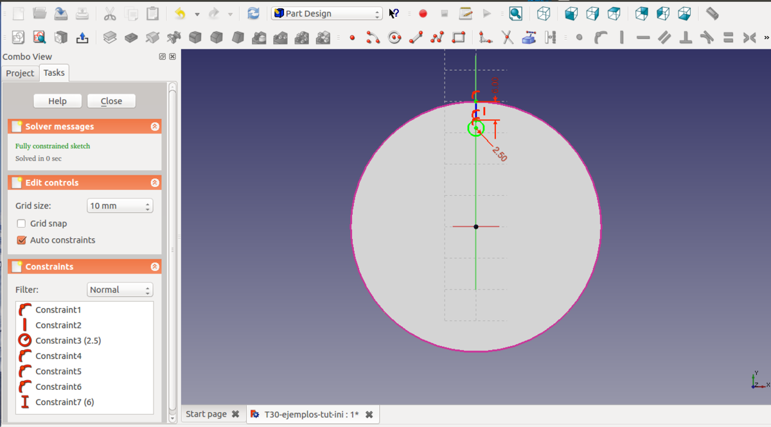Click the Close button in Tasks
The width and height of the screenshot is (771, 427).
coord(111,101)
